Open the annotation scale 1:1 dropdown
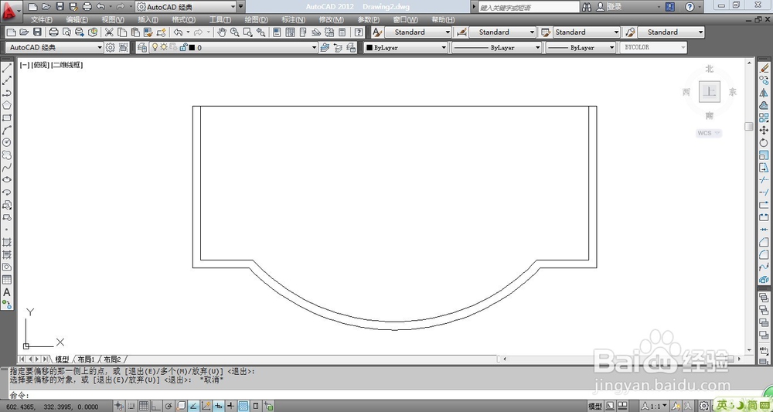 [656, 406]
